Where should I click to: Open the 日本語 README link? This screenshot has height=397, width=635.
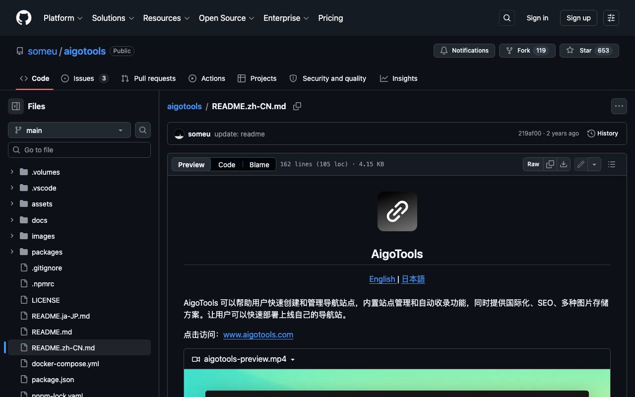413,279
